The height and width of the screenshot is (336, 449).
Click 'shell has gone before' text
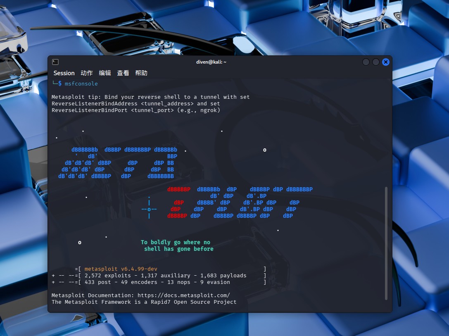pos(179,249)
